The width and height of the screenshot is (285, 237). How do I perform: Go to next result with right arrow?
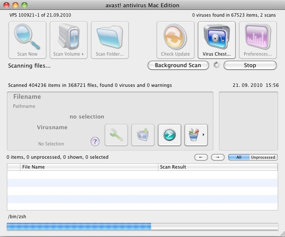(x=218, y=157)
